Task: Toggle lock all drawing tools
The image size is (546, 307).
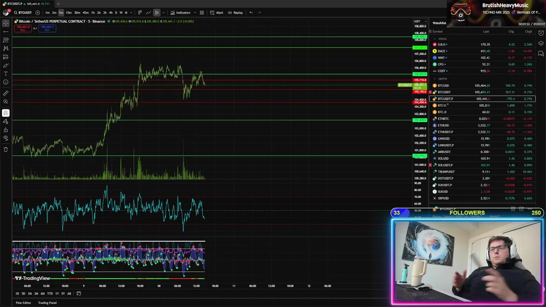Action: (x=6, y=130)
